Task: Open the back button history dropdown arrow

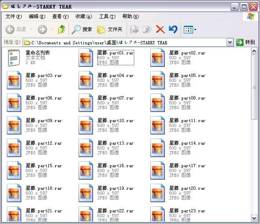Action: 31,29
